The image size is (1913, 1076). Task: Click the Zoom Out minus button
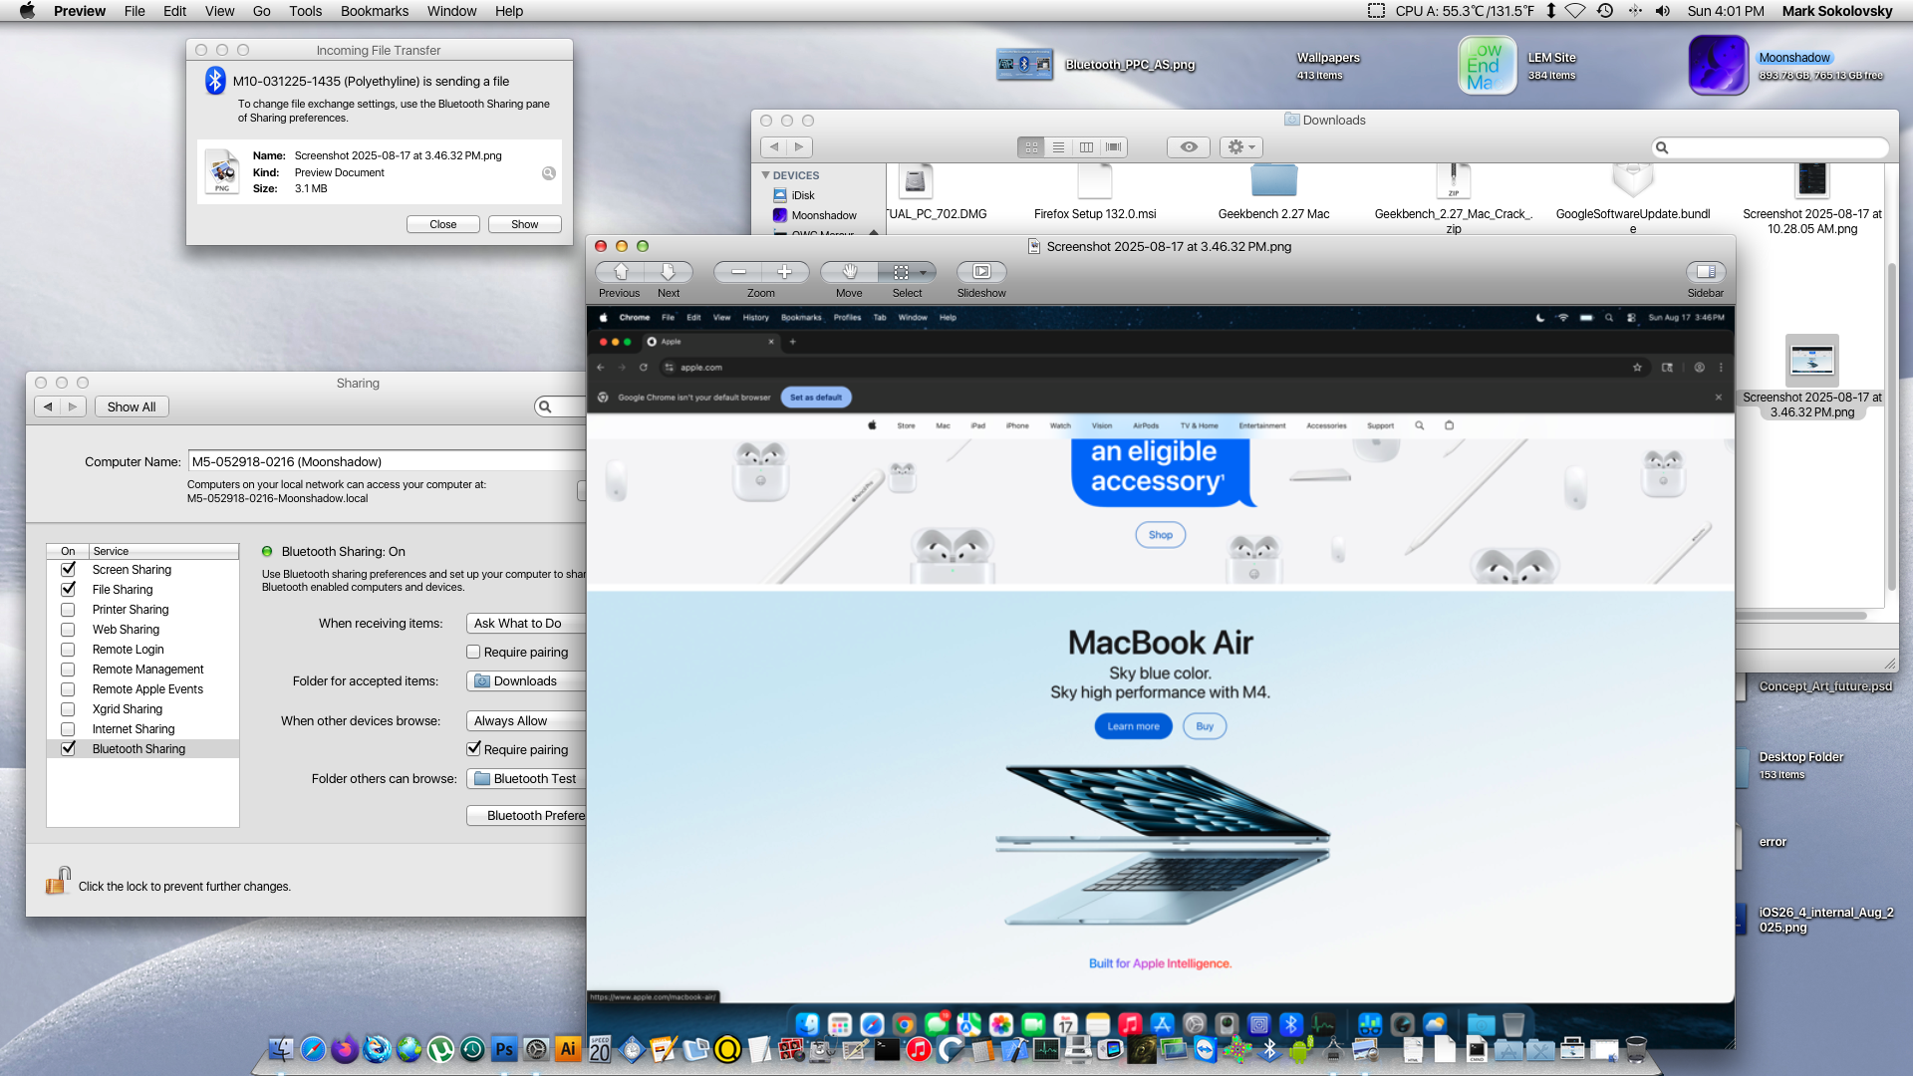coord(738,272)
